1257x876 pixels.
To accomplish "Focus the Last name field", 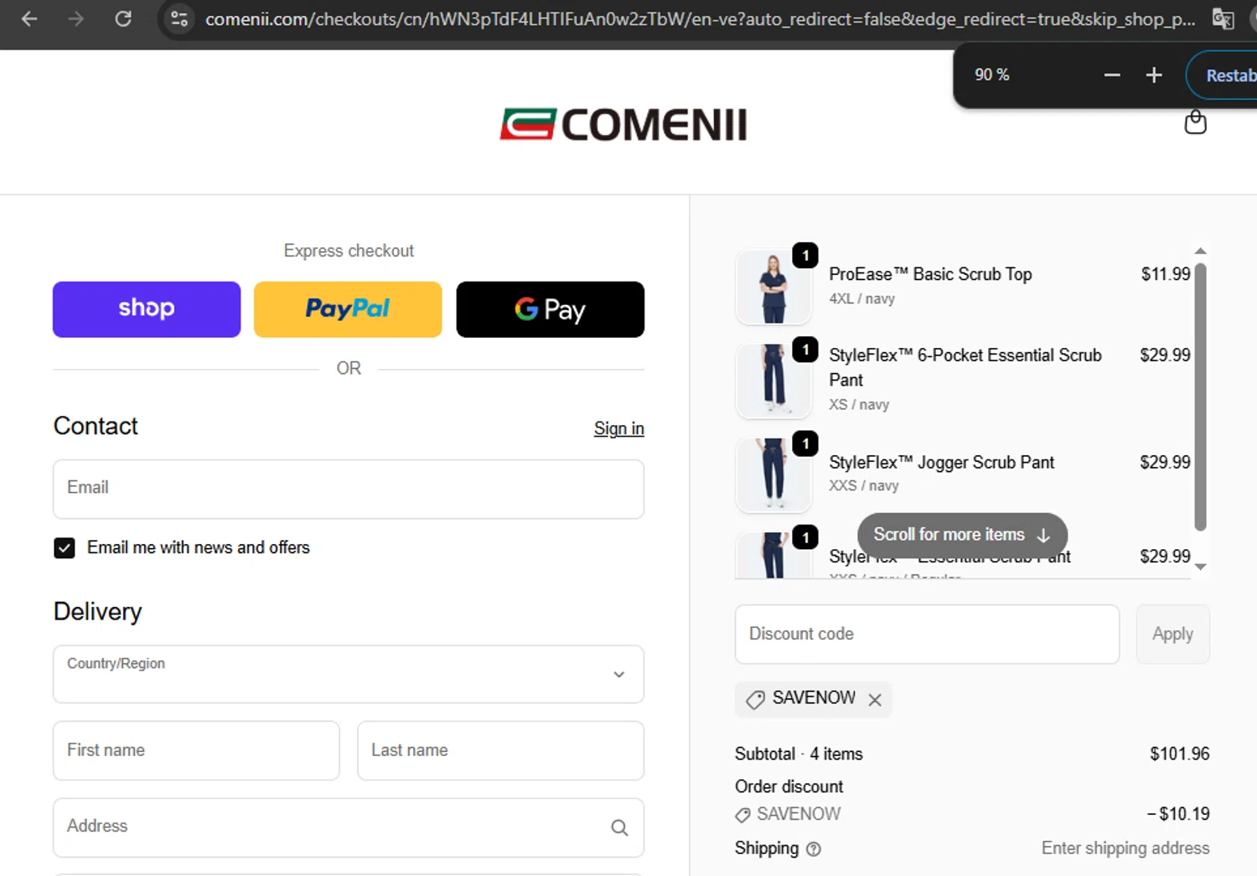I will click(500, 750).
